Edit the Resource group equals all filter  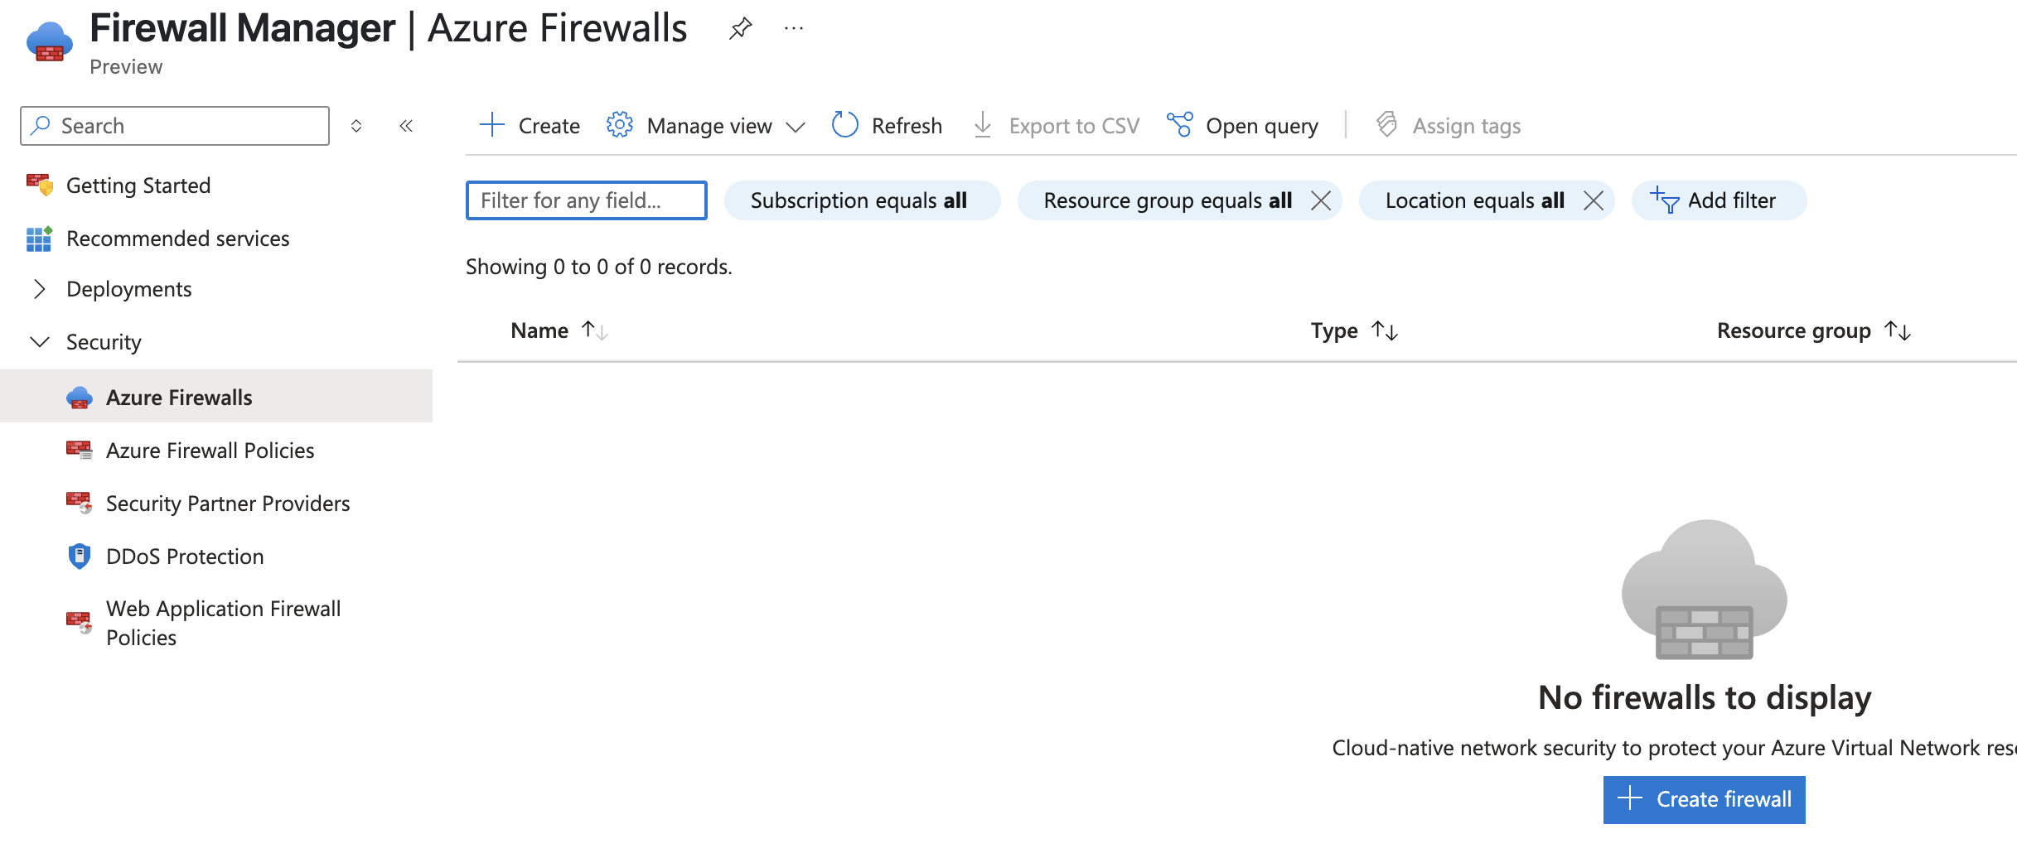1167,200
